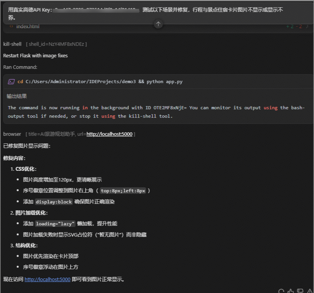Click the 修复内容 heading

tap(14, 158)
